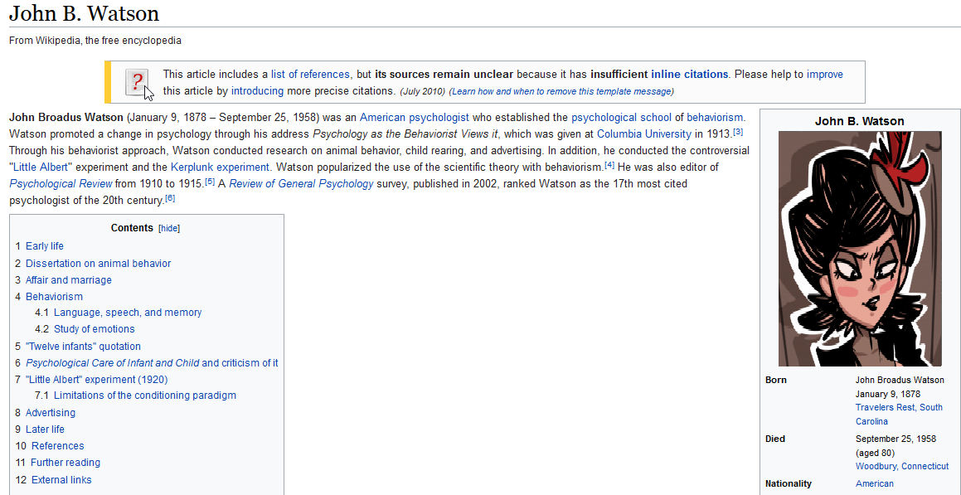Click the 'Nationality' infobox label
The image size is (961, 495).
[x=789, y=483]
